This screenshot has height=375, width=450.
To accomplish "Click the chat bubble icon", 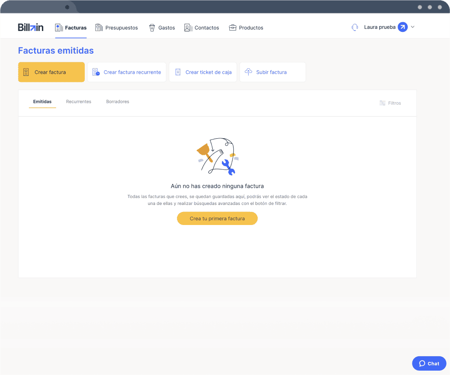I will click(x=422, y=364).
